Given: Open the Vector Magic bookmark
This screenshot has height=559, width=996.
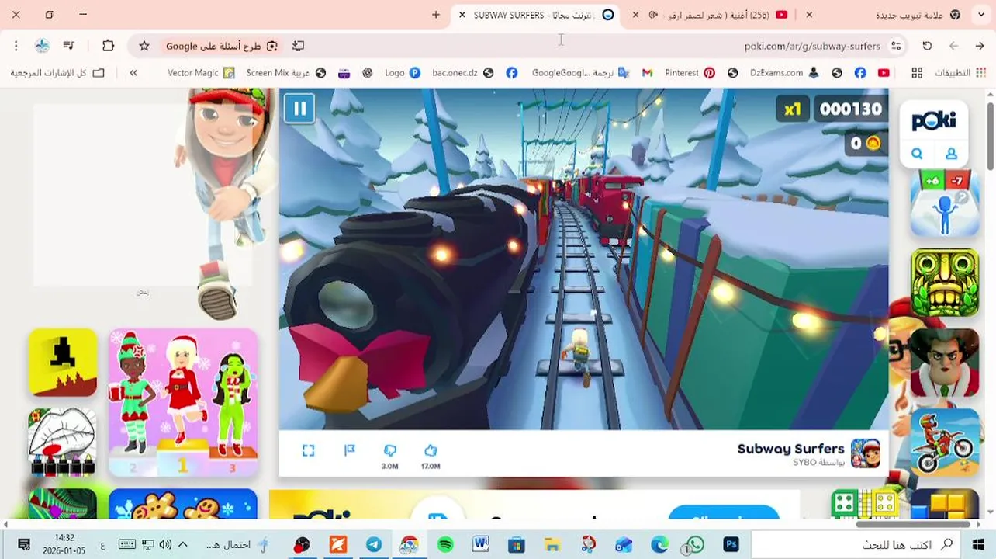Looking at the screenshot, I should 201,72.
